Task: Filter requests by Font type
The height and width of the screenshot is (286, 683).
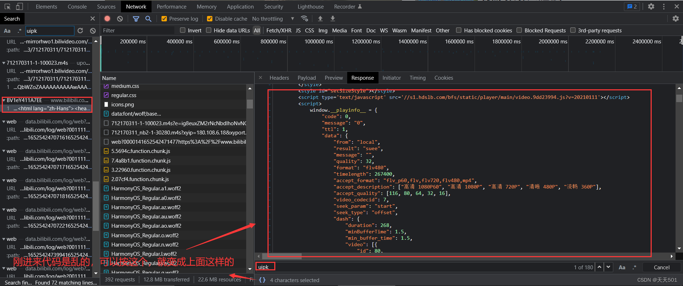Action: click(x=356, y=31)
